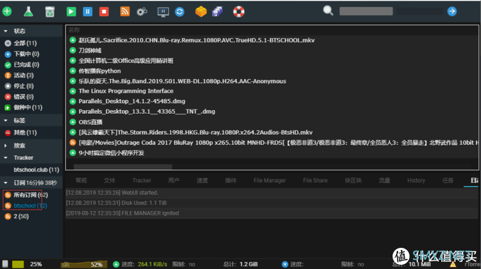Select the OBS直播 torrent

pos(91,122)
